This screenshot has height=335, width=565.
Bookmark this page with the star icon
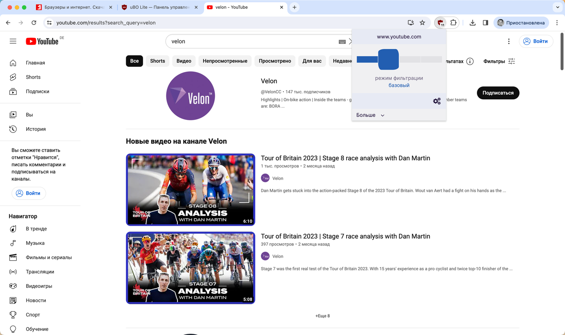(422, 23)
